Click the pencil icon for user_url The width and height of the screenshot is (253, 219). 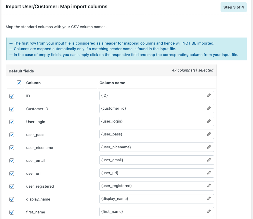pos(209,173)
